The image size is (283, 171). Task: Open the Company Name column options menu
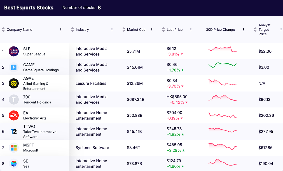click(x=61, y=29)
